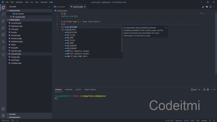Switch to the Debug Console tab
The image size is (217, 122).
(90, 89)
